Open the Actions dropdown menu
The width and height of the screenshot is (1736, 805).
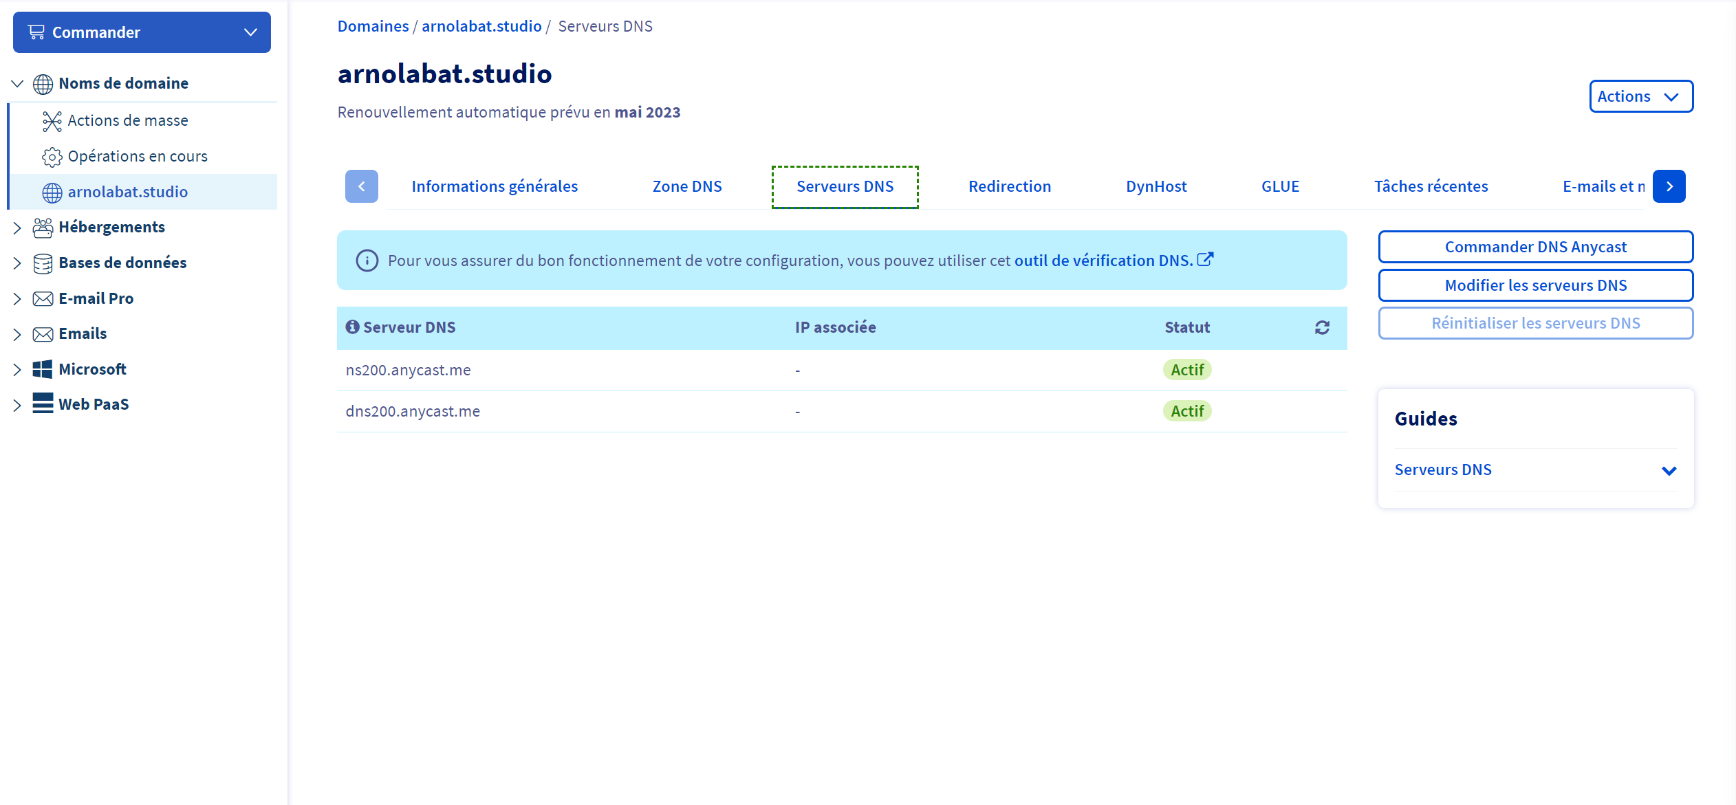[1640, 96]
